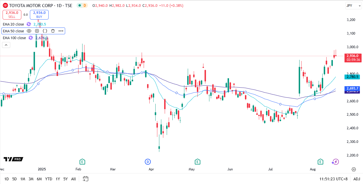The image size is (363, 184).
Task: Click the Apr label on time axis
Action: [x=151, y=169]
